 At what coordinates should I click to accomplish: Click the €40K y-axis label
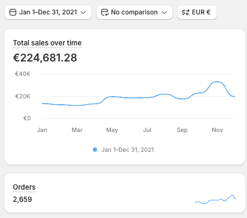(x=22, y=74)
